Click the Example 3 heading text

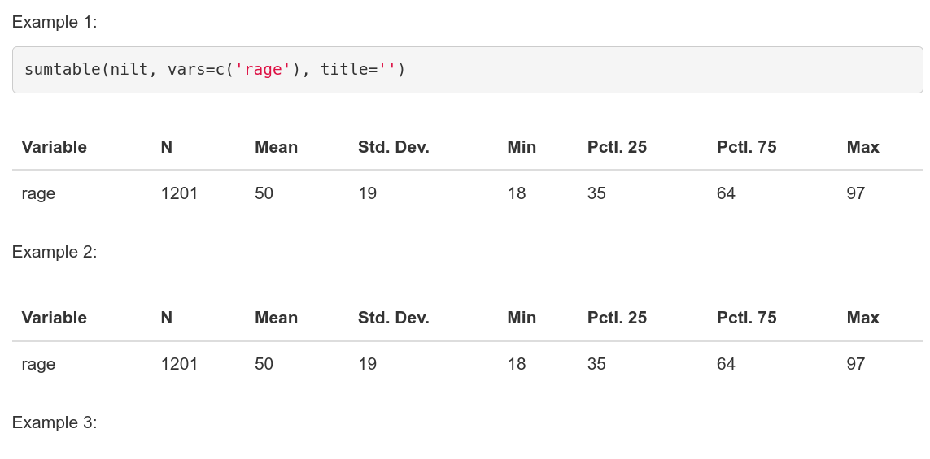click(54, 422)
